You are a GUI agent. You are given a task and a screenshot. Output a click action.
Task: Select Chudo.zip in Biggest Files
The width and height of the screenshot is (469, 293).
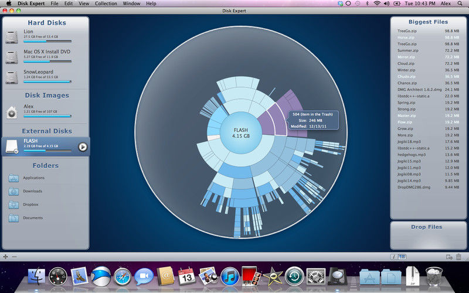(428, 77)
